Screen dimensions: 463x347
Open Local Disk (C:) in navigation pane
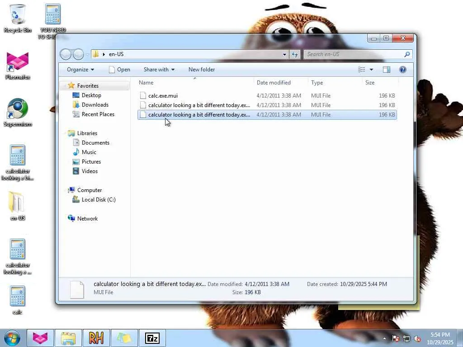click(x=98, y=200)
